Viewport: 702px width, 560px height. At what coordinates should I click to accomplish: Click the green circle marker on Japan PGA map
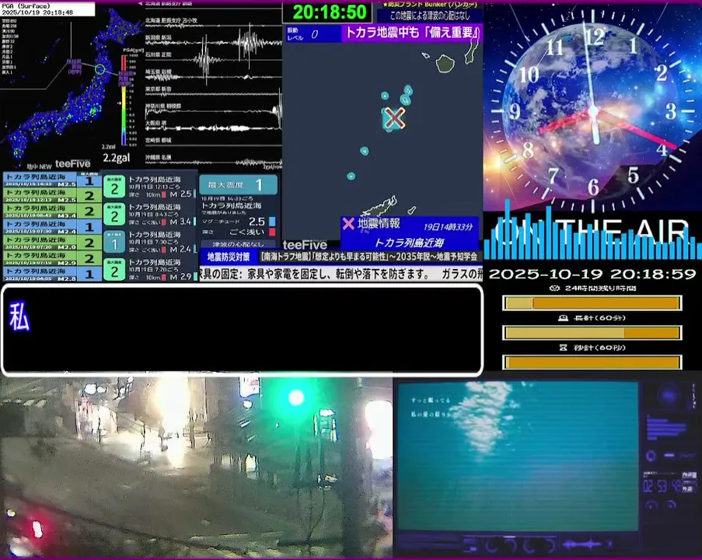[x=100, y=69]
